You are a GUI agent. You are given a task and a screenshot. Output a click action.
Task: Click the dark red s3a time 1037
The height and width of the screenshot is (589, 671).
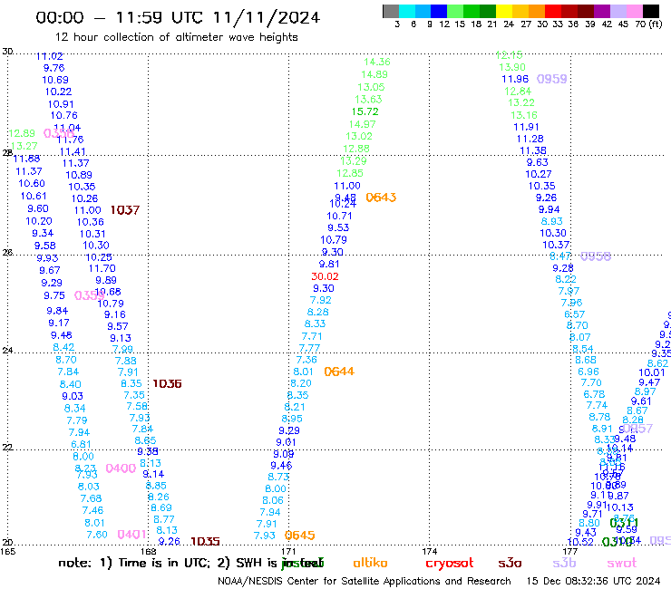pos(125,210)
